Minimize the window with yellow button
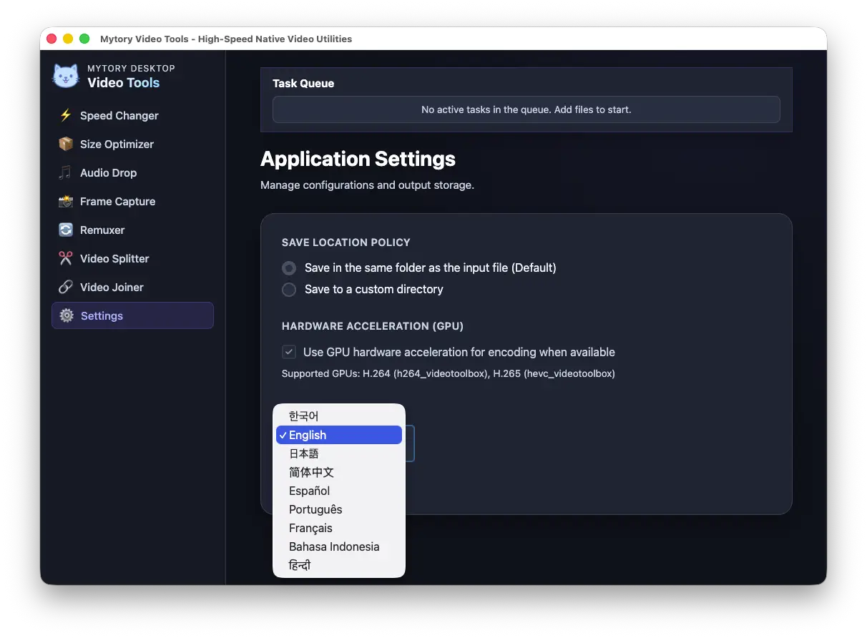 coord(68,39)
